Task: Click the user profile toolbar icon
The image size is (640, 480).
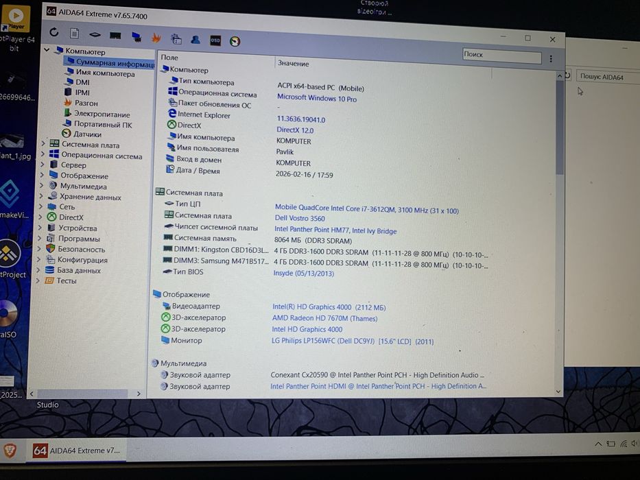Action: click(x=195, y=40)
